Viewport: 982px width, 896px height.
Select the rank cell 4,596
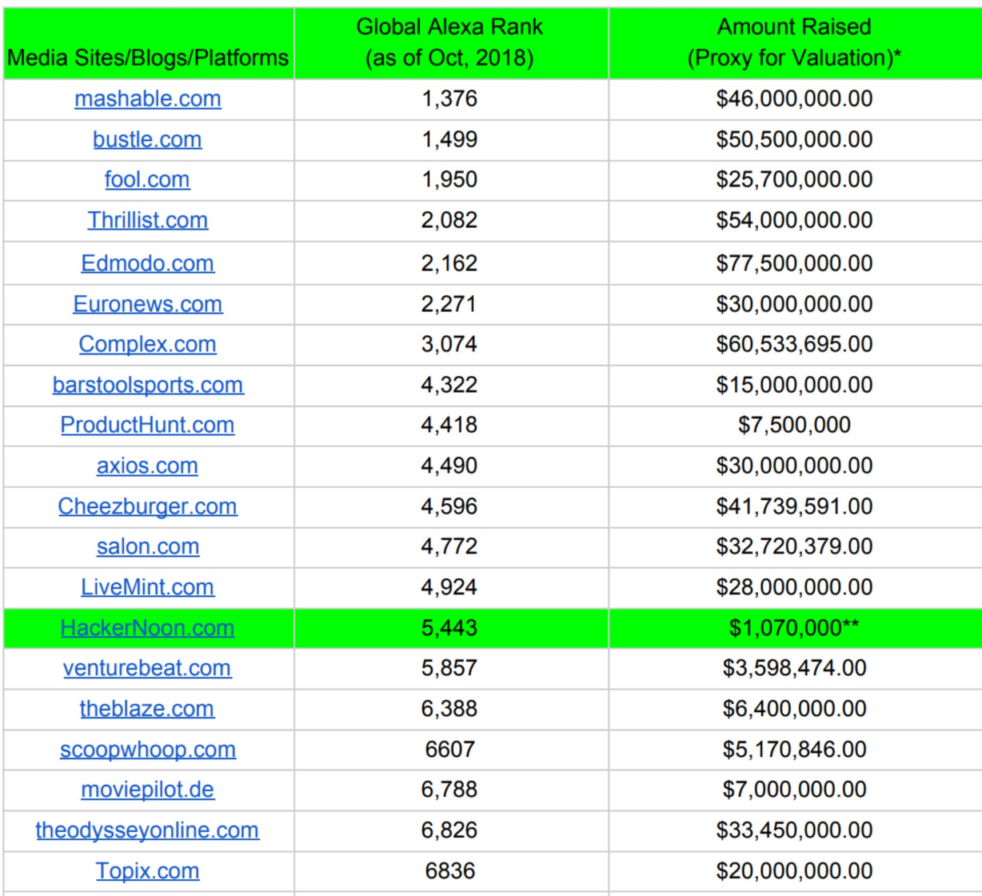[451, 506]
